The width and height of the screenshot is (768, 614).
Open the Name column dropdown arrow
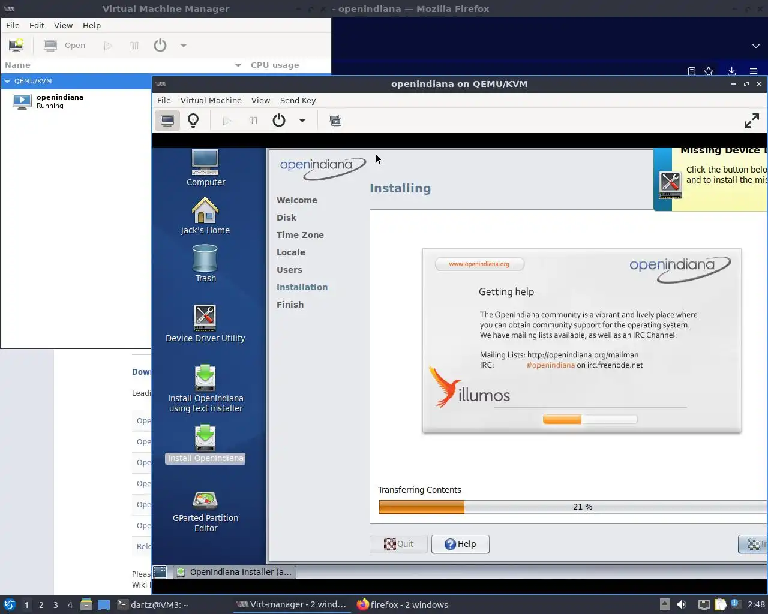(238, 65)
